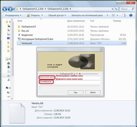Click the text file icon of Читать.txt

(19, 43)
